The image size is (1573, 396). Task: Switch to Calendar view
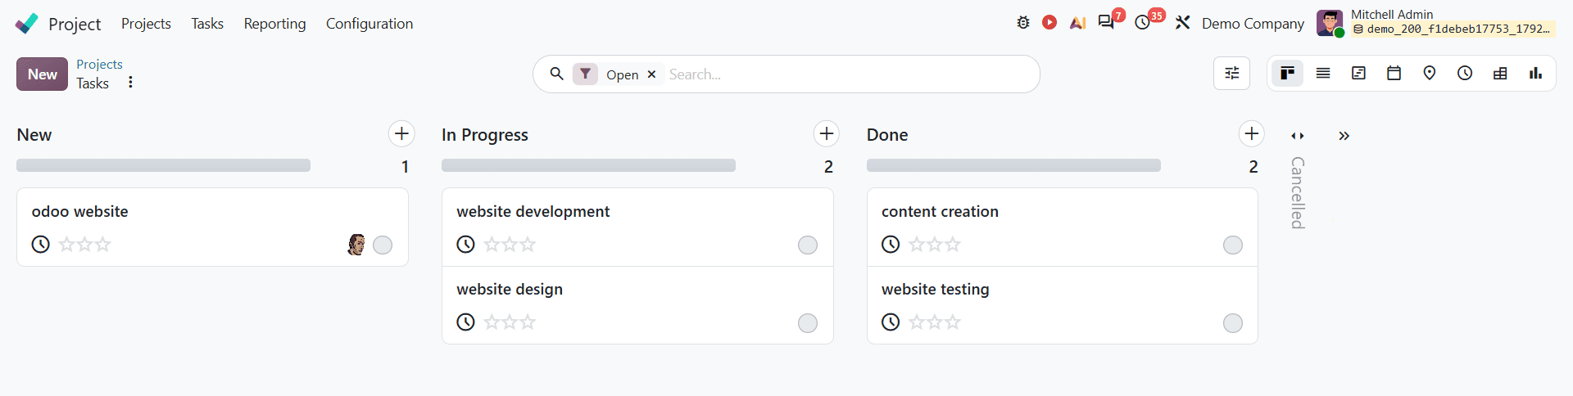coord(1394,74)
